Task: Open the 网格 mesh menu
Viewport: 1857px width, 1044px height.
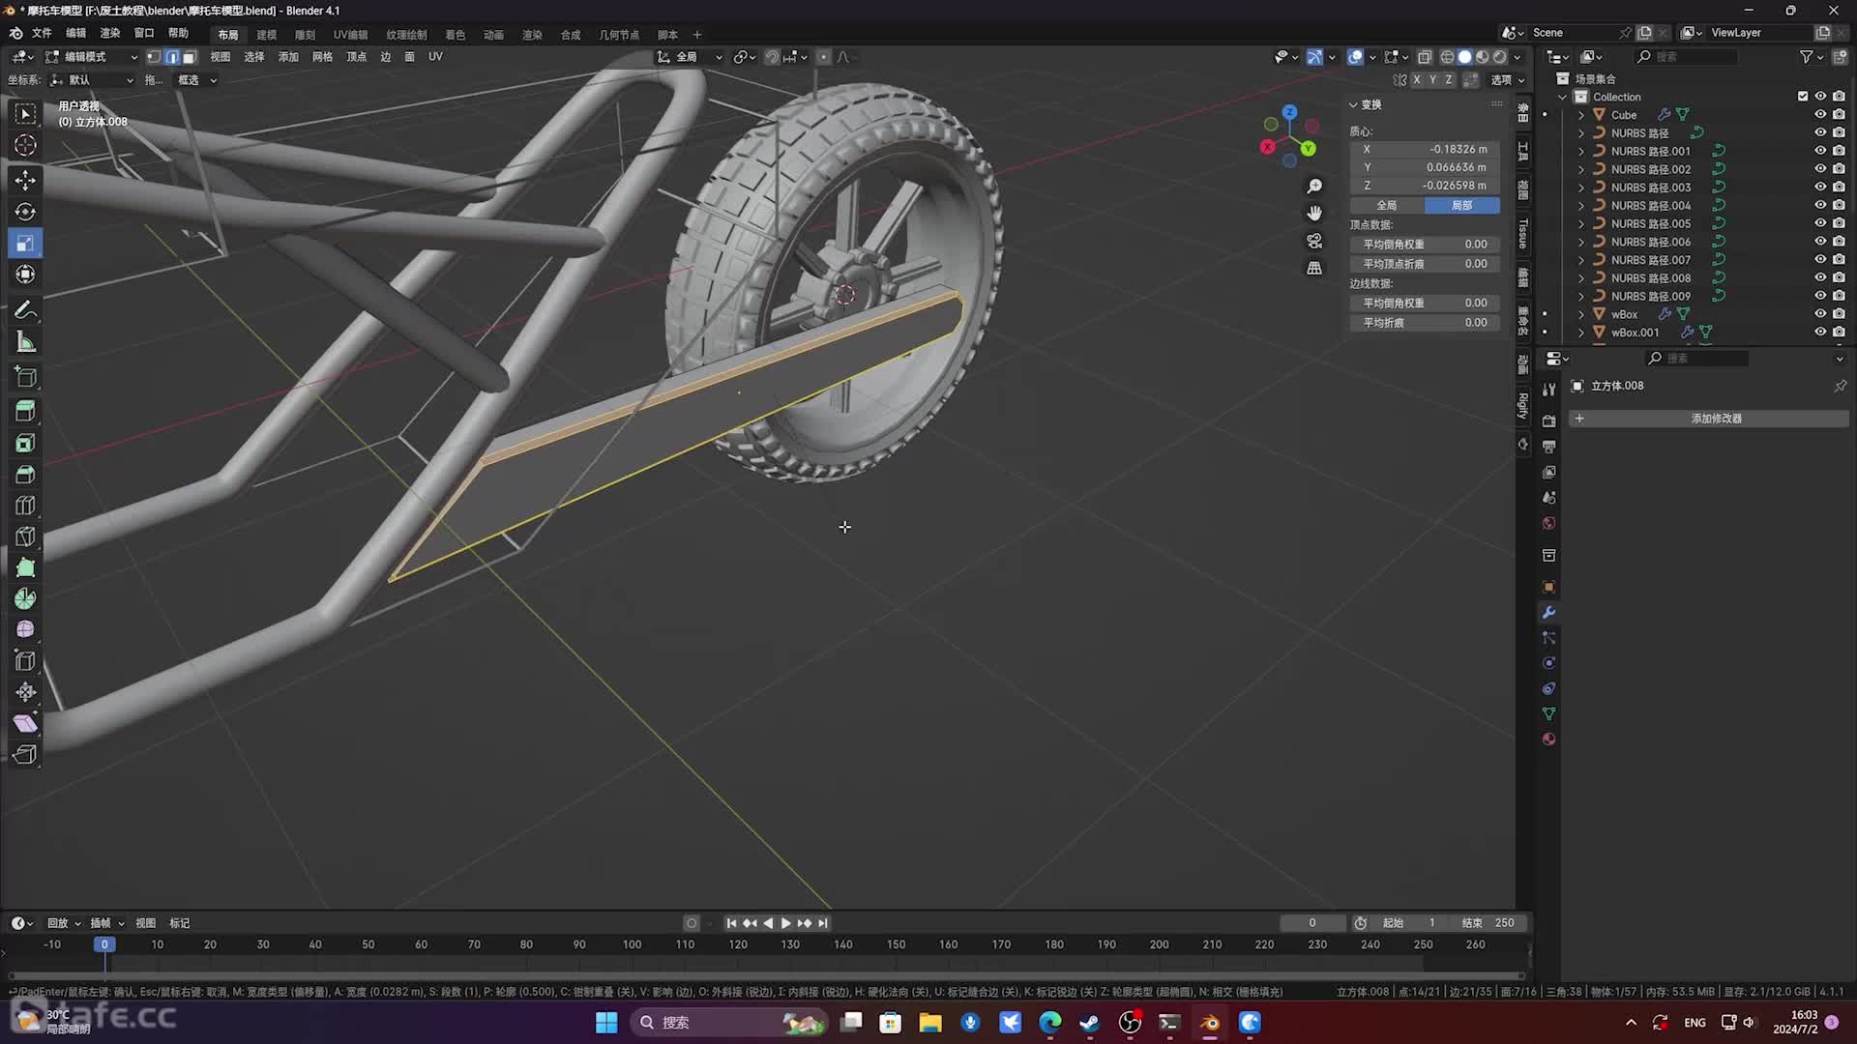Action: (322, 57)
